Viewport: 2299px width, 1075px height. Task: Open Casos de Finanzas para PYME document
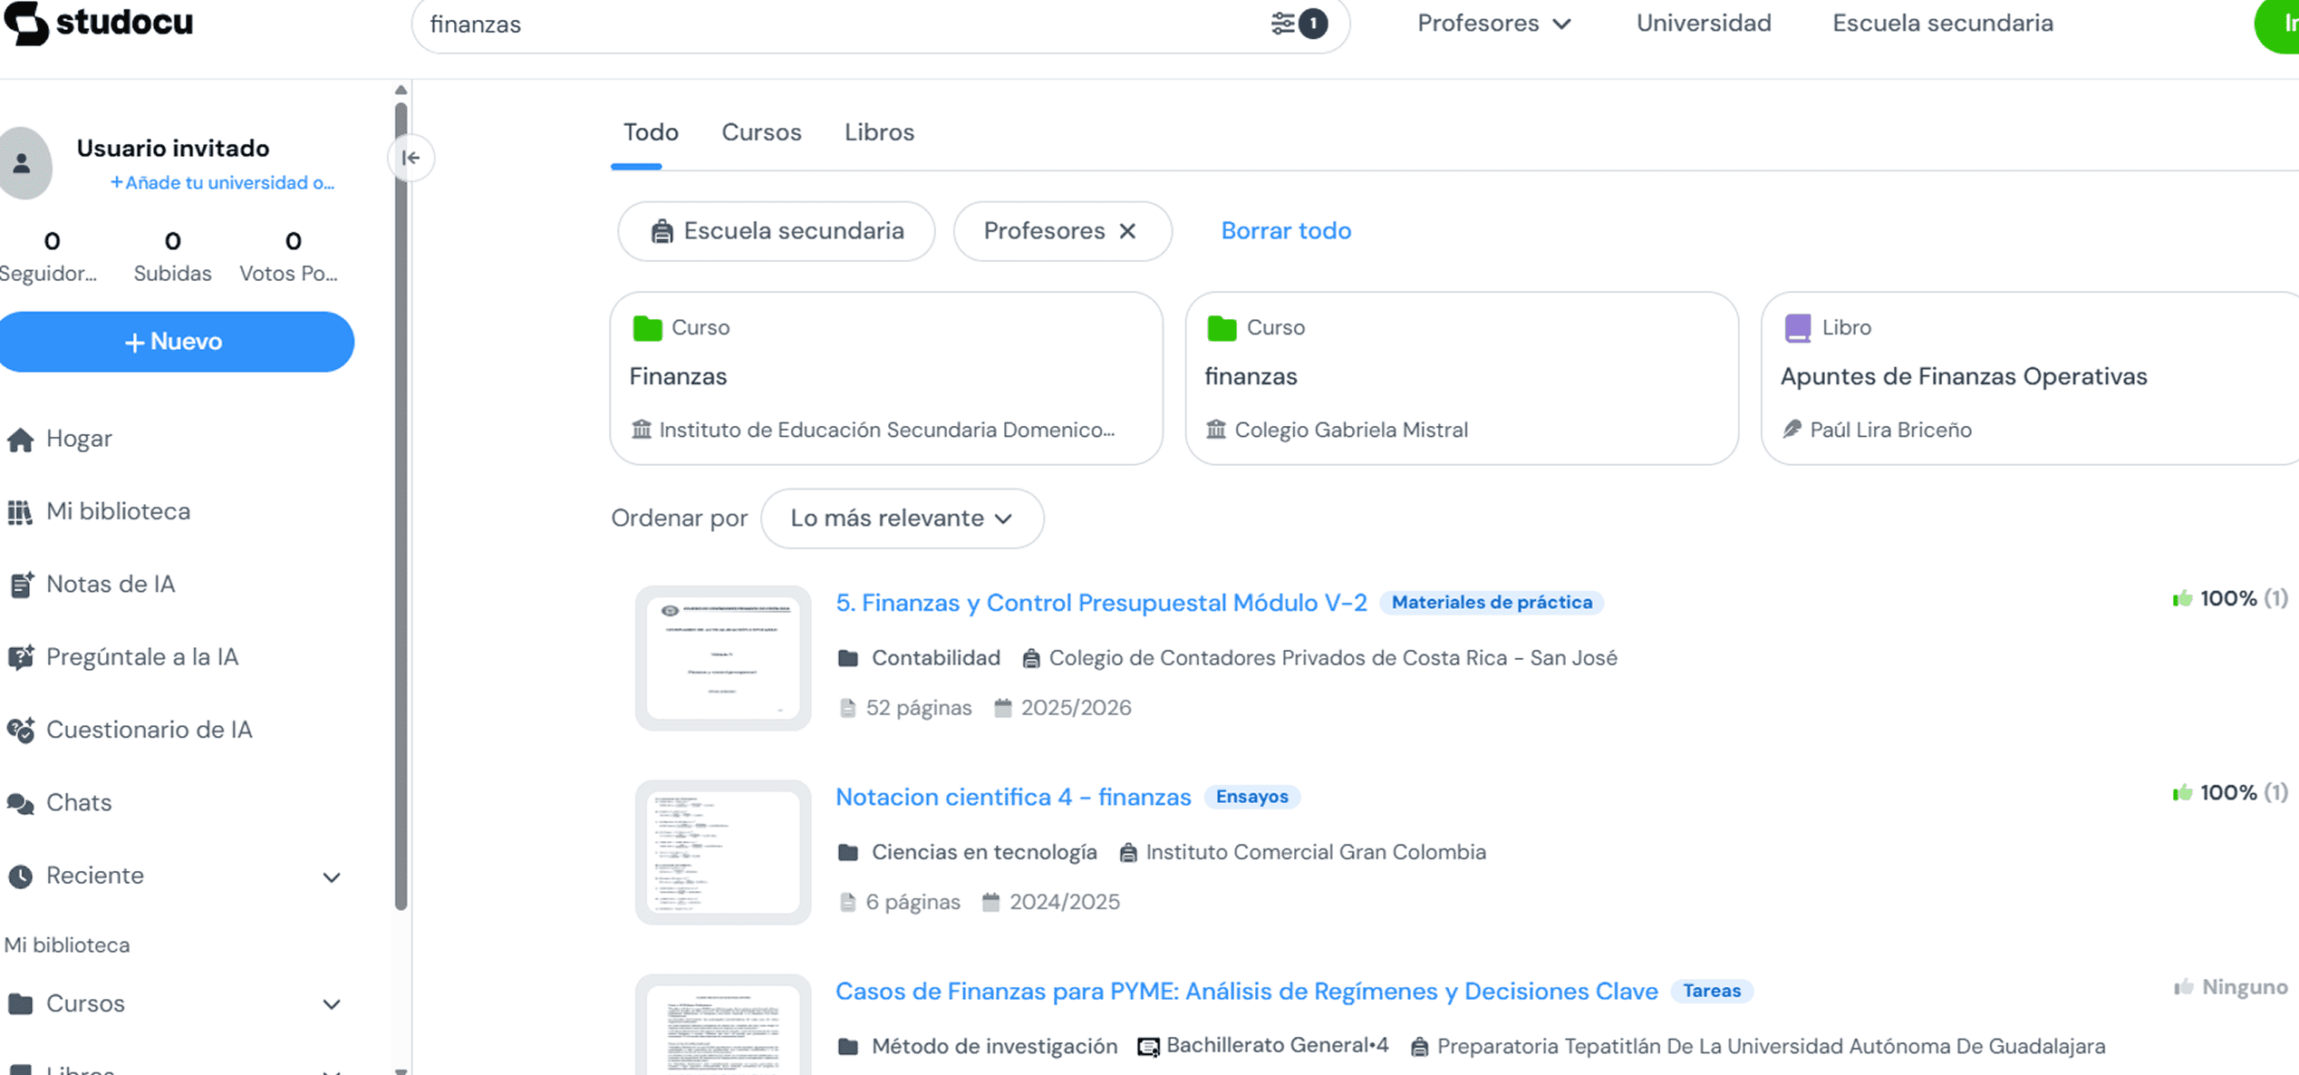click(1247, 992)
